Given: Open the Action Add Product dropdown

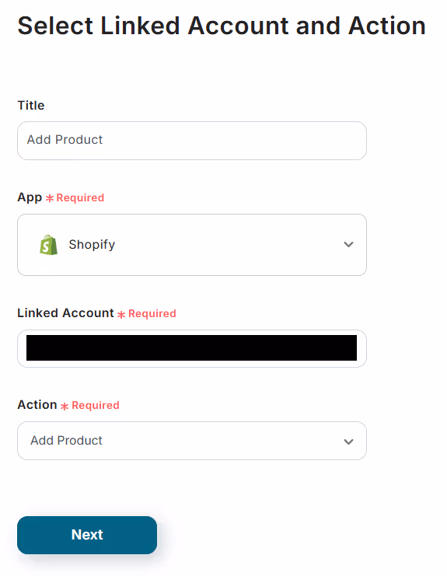Looking at the screenshot, I should [192, 441].
